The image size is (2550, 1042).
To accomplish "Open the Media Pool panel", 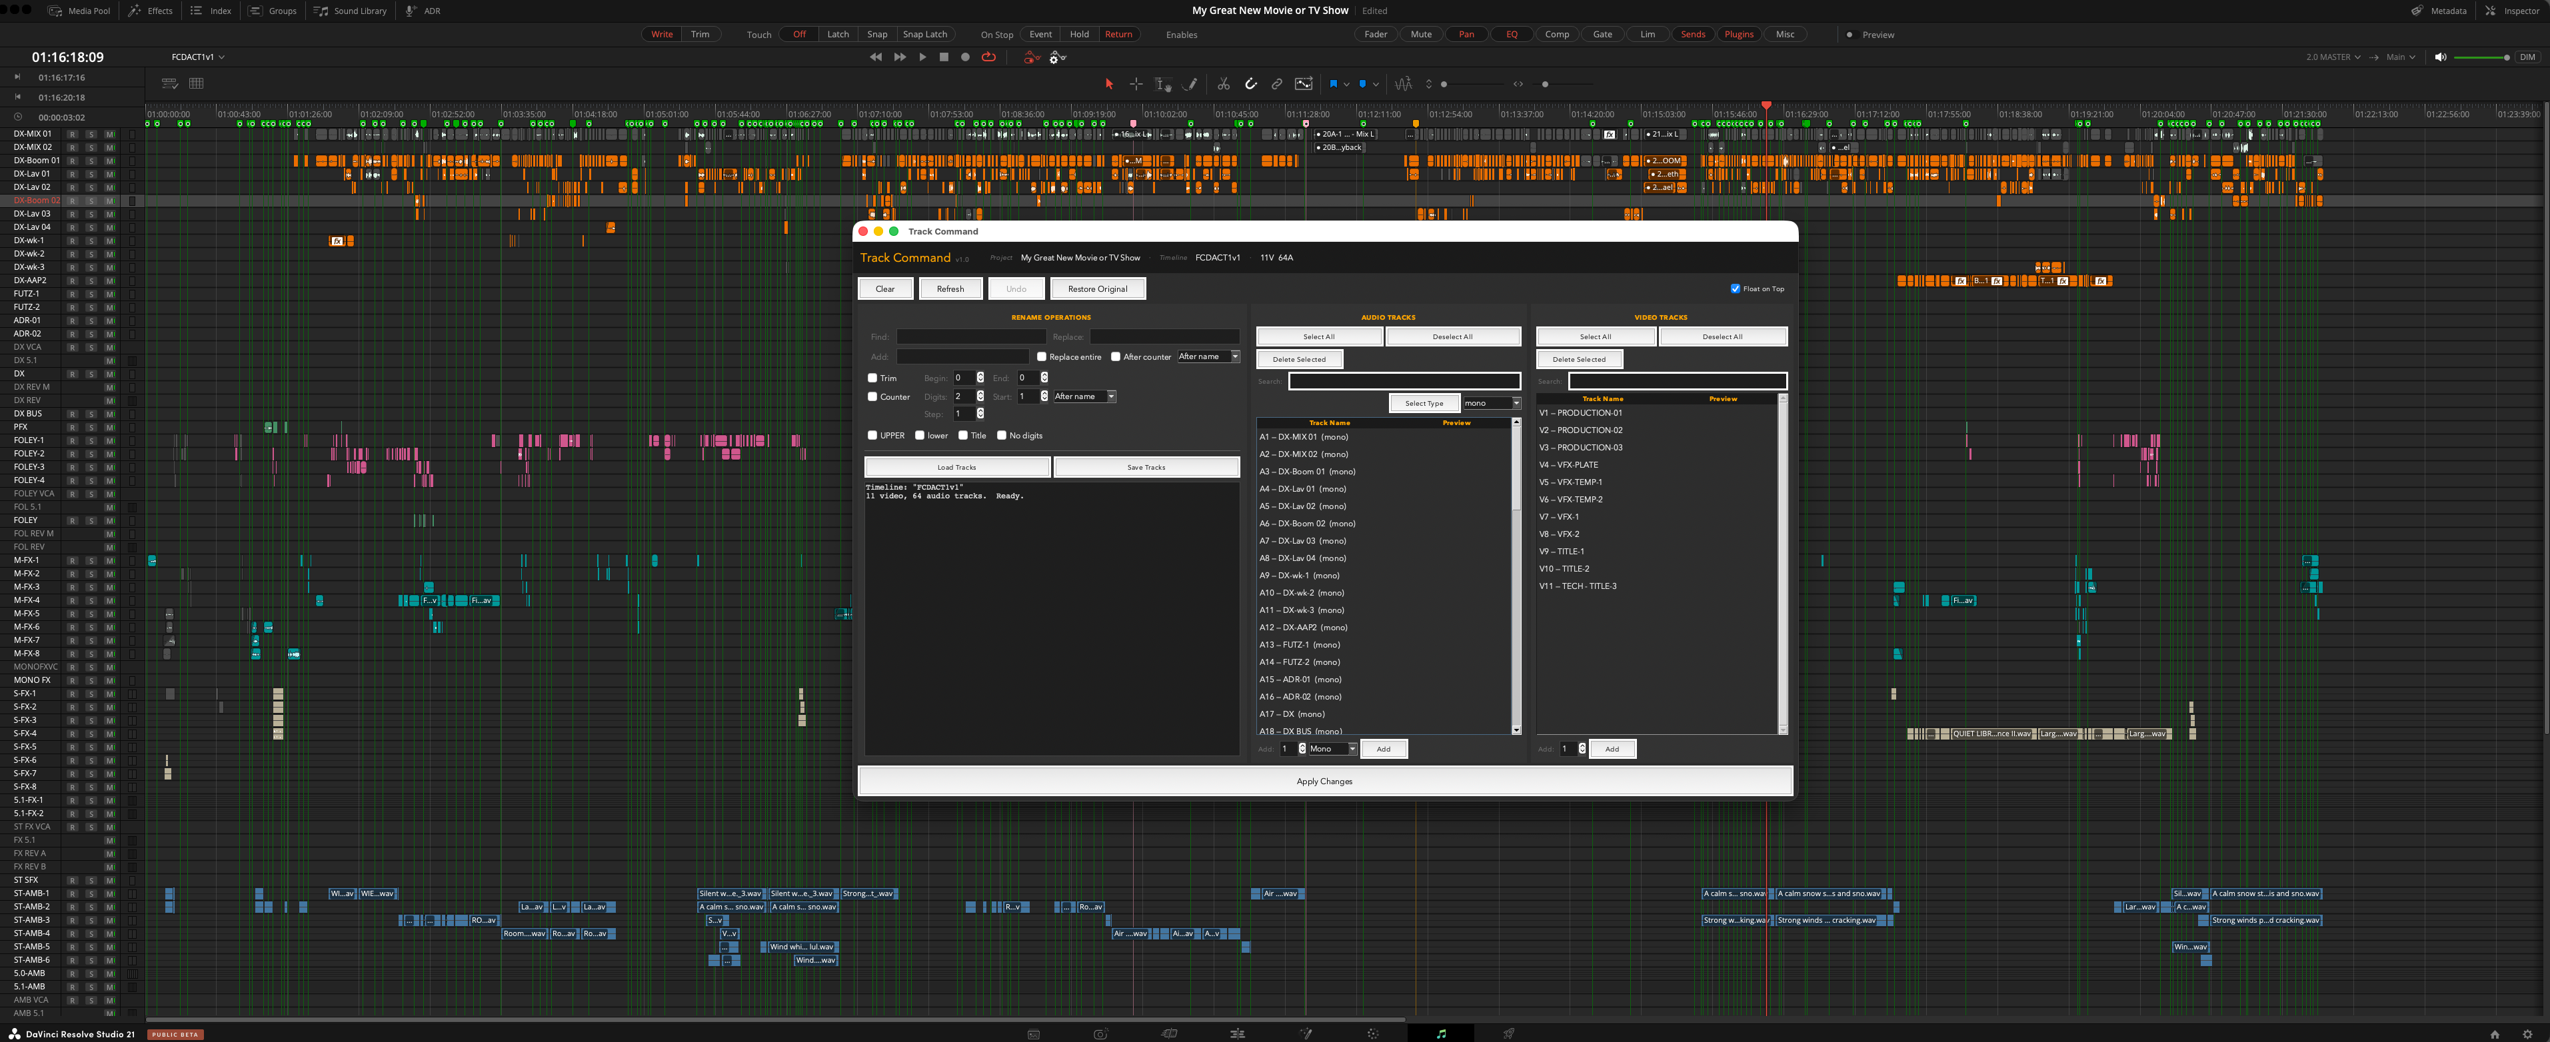I will (79, 11).
